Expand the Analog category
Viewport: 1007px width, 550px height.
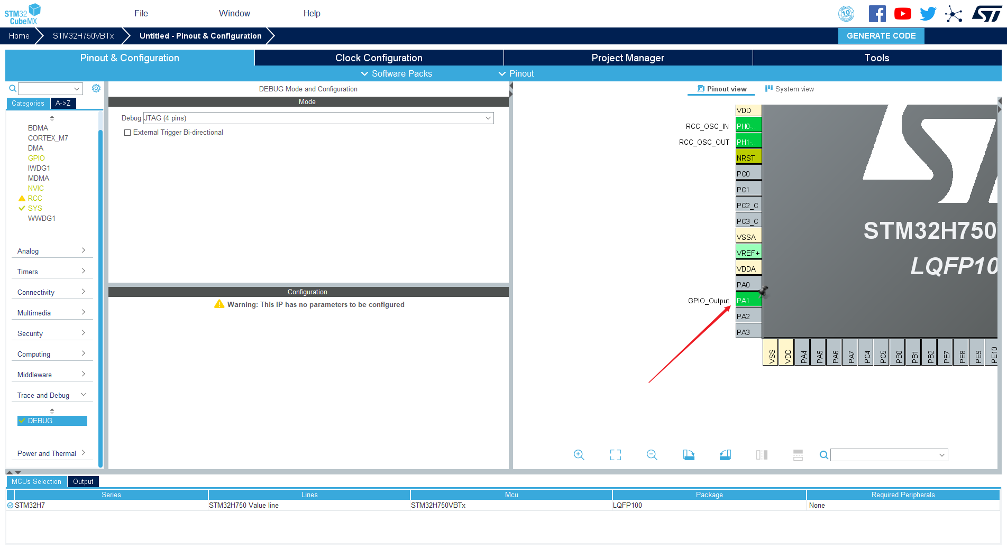52,251
